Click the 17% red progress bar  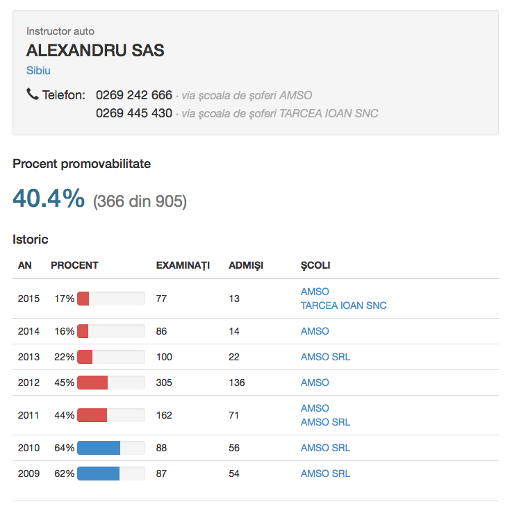[111, 299]
